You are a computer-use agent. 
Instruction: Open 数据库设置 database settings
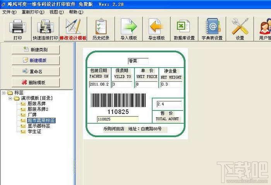click(x=184, y=29)
